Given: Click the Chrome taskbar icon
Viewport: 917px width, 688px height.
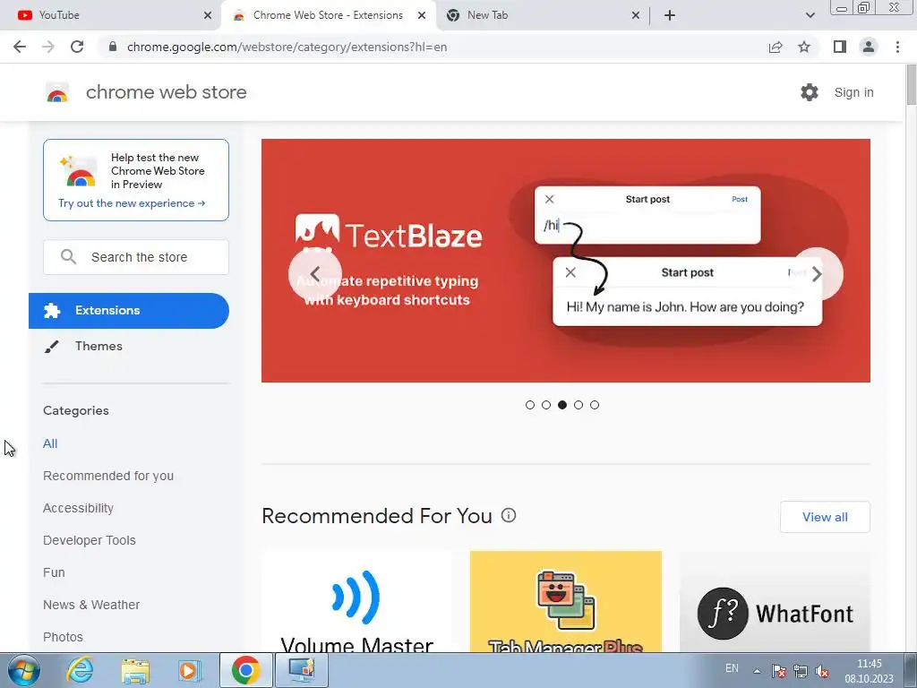Looking at the screenshot, I should click(245, 670).
